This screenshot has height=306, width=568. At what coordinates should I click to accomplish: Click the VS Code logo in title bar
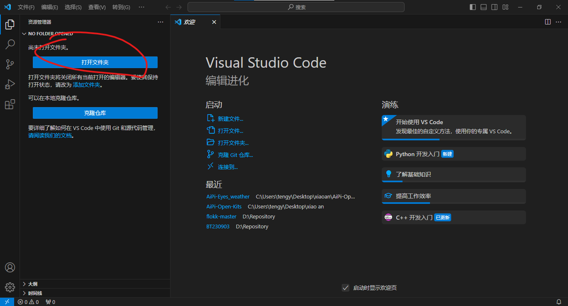coord(7,7)
